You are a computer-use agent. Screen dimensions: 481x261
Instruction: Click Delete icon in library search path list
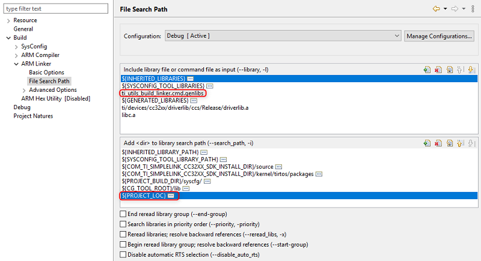click(x=438, y=143)
